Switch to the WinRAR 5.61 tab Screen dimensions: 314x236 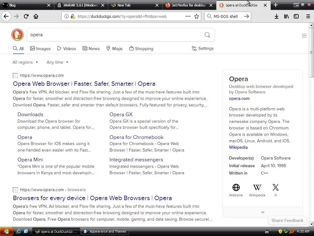coord(81,5)
